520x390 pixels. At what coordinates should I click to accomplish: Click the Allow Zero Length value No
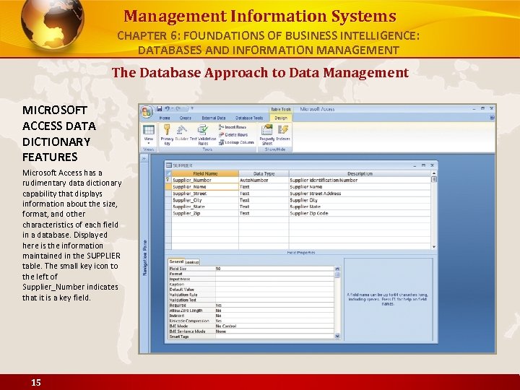pos(274,311)
